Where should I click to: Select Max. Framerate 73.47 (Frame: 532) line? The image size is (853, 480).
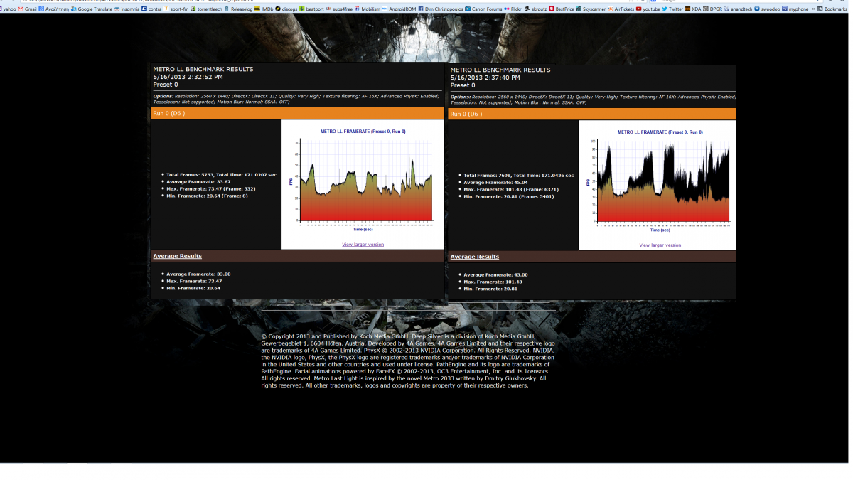point(211,188)
